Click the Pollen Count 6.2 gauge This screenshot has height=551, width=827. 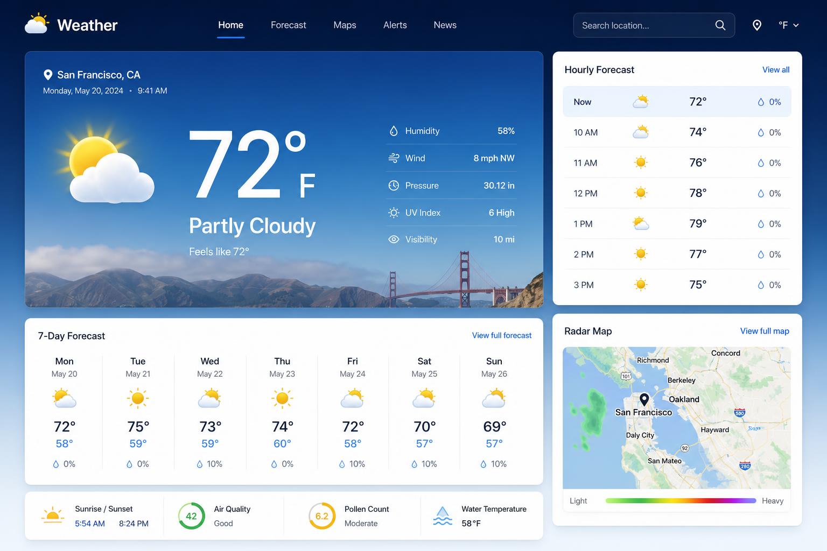pos(322,516)
